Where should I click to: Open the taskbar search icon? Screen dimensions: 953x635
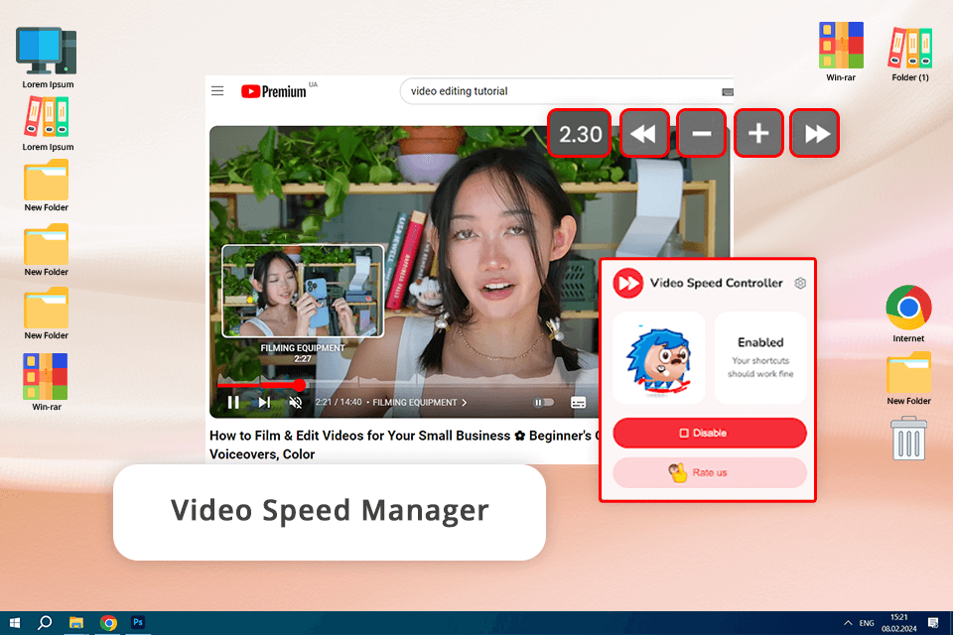coord(45,623)
